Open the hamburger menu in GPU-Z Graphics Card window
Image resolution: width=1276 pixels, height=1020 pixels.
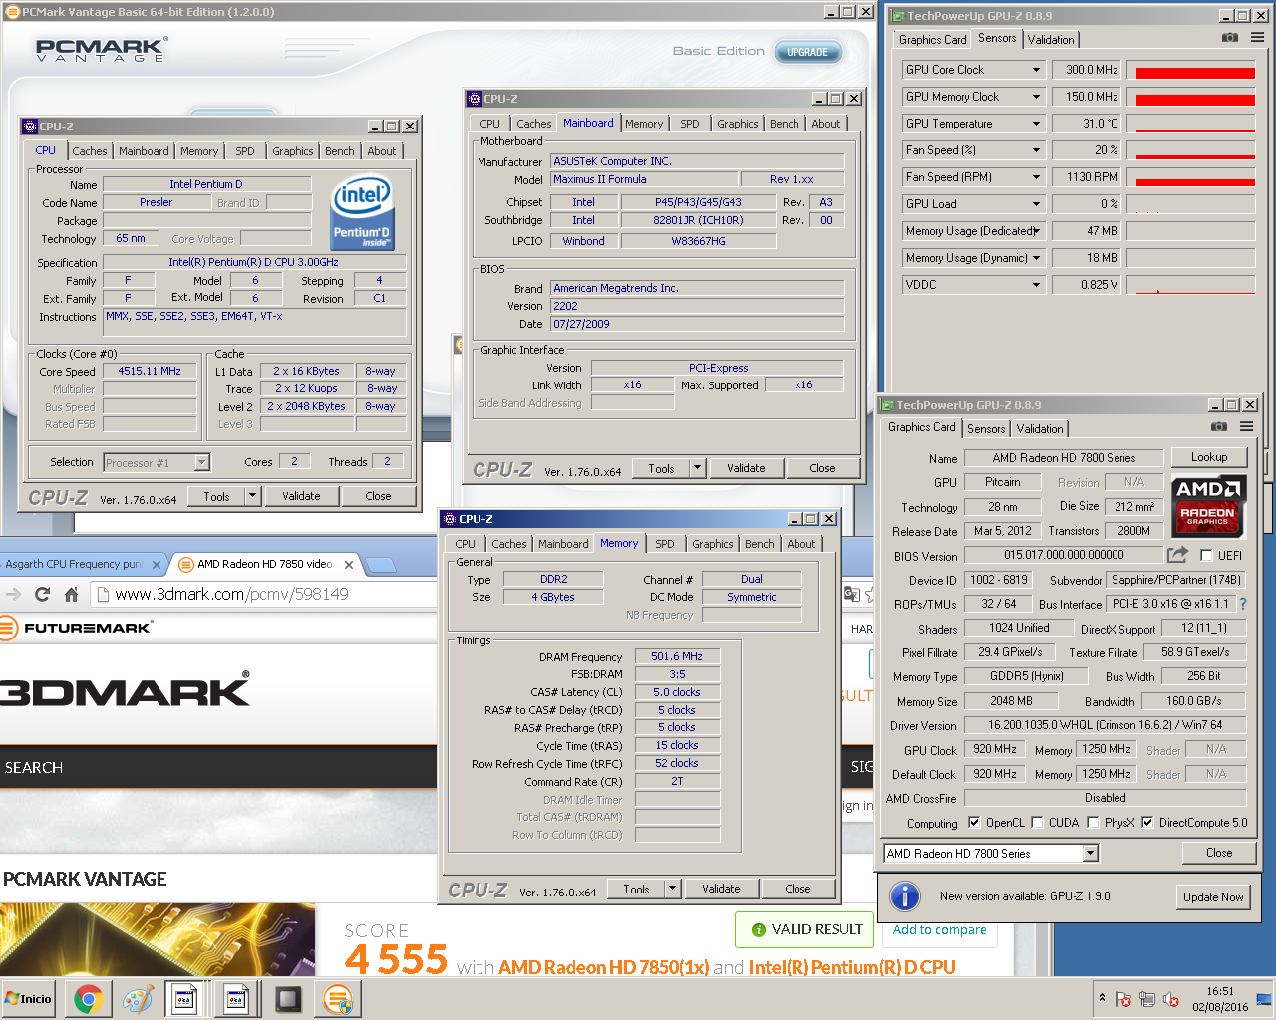coord(1246,427)
